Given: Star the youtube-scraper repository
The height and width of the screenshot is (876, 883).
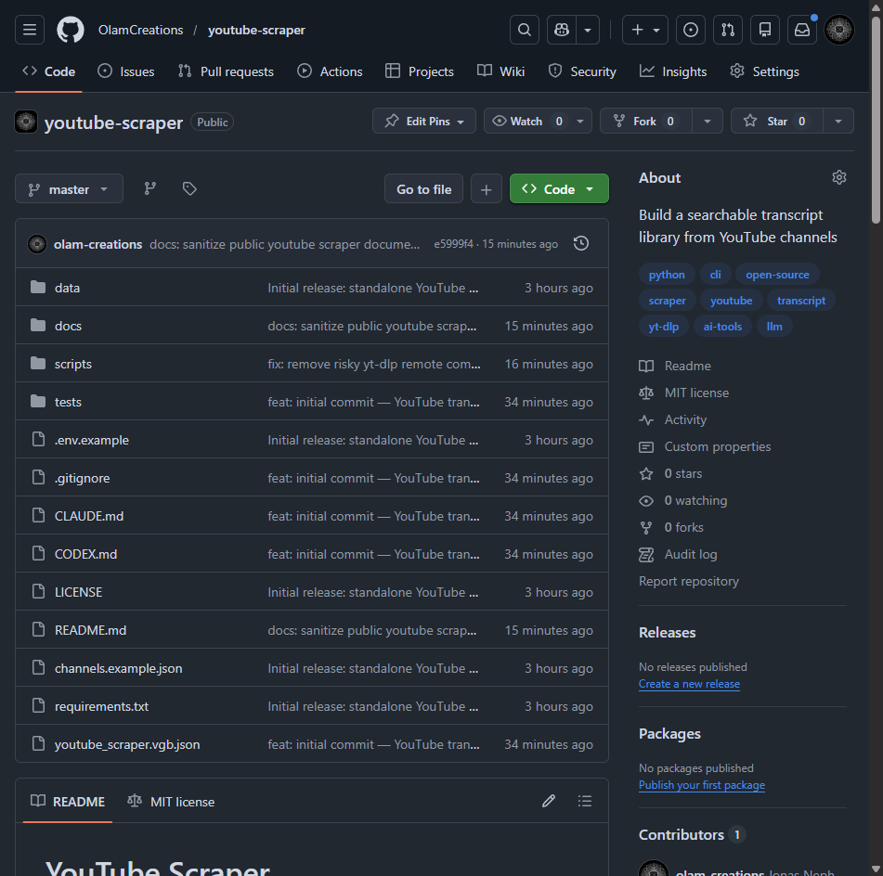Looking at the screenshot, I should (777, 121).
